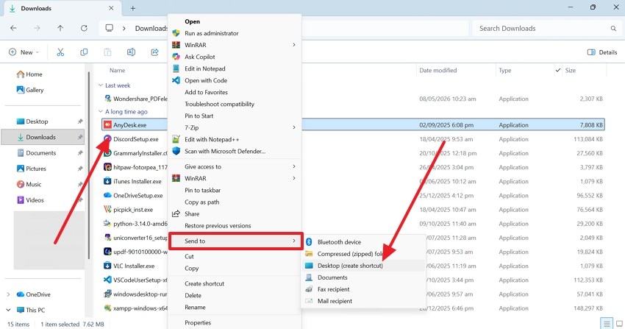The image size is (625, 329).
Task: Select the DiscordSetup.exe file
Action: point(135,139)
